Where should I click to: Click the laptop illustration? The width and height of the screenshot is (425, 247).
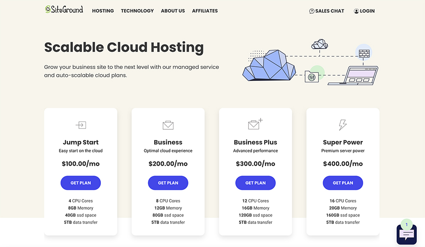tap(353, 76)
